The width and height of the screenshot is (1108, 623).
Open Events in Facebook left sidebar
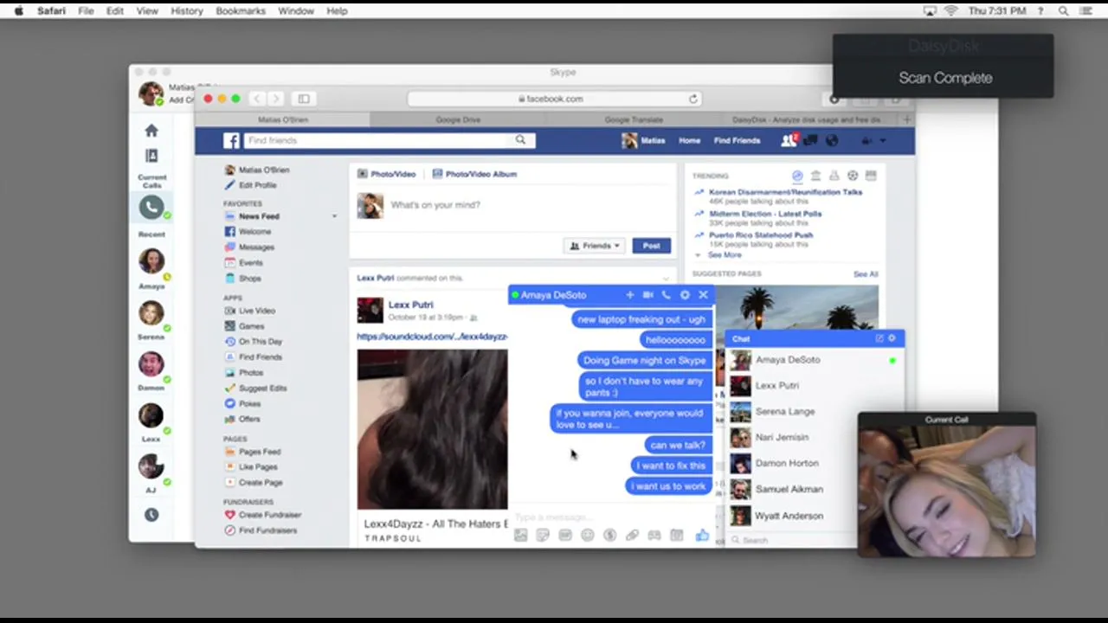[x=250, y=263]
